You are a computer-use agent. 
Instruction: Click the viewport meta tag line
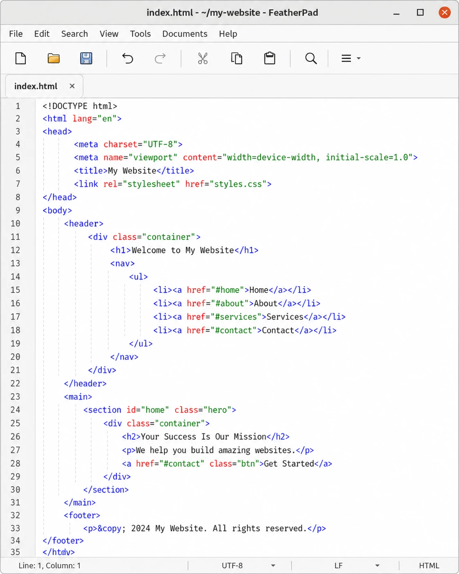tap(246, 158)
